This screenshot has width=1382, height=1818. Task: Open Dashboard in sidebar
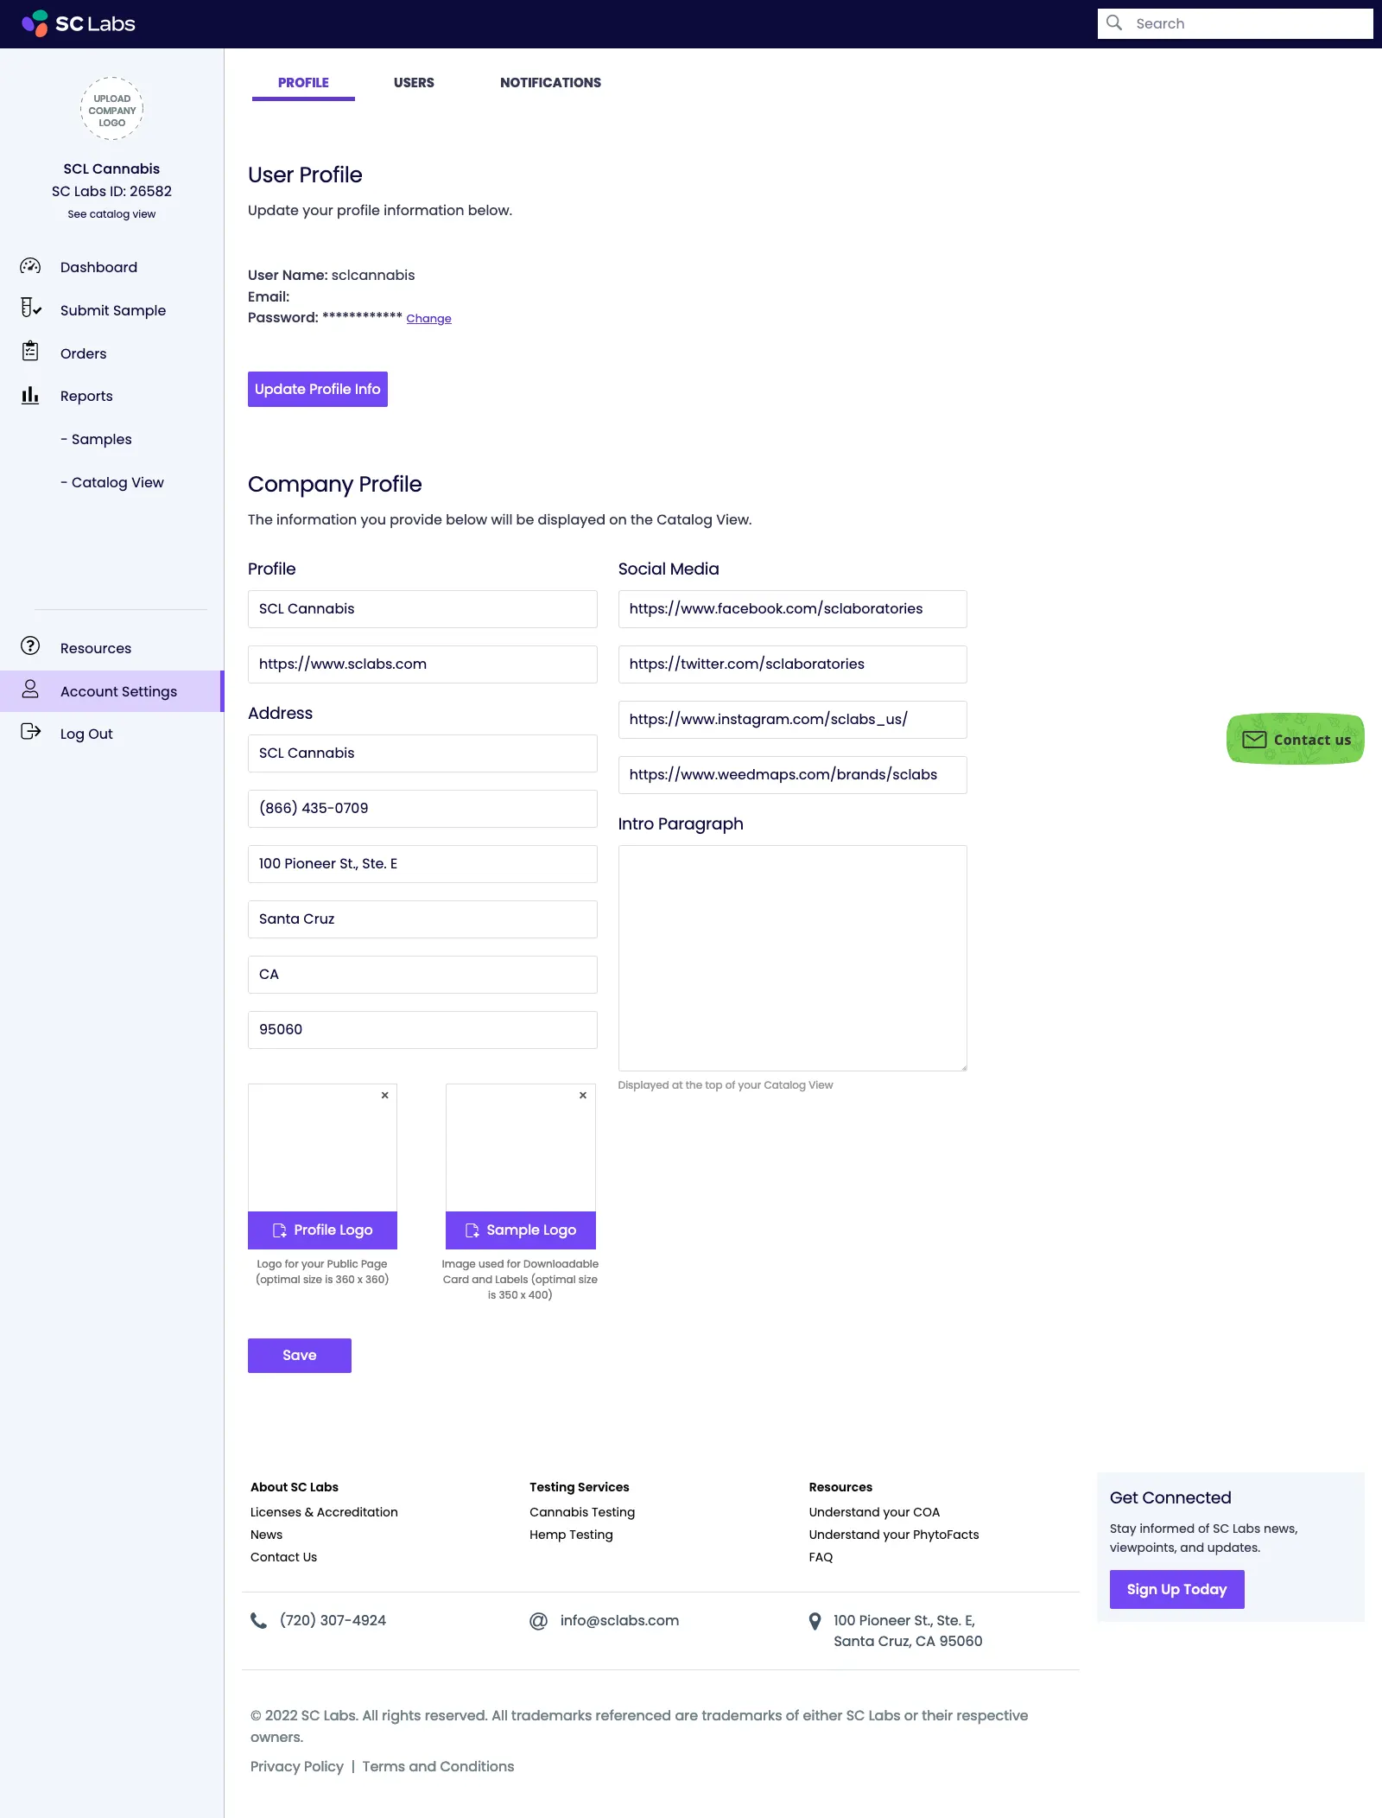point(98,267)
